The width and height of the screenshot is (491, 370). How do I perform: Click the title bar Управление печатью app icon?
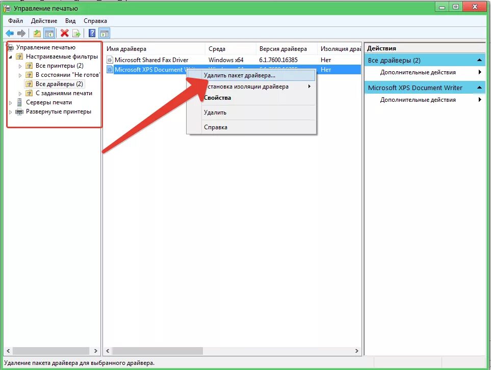pyautogui.click(x=7, y=9)
